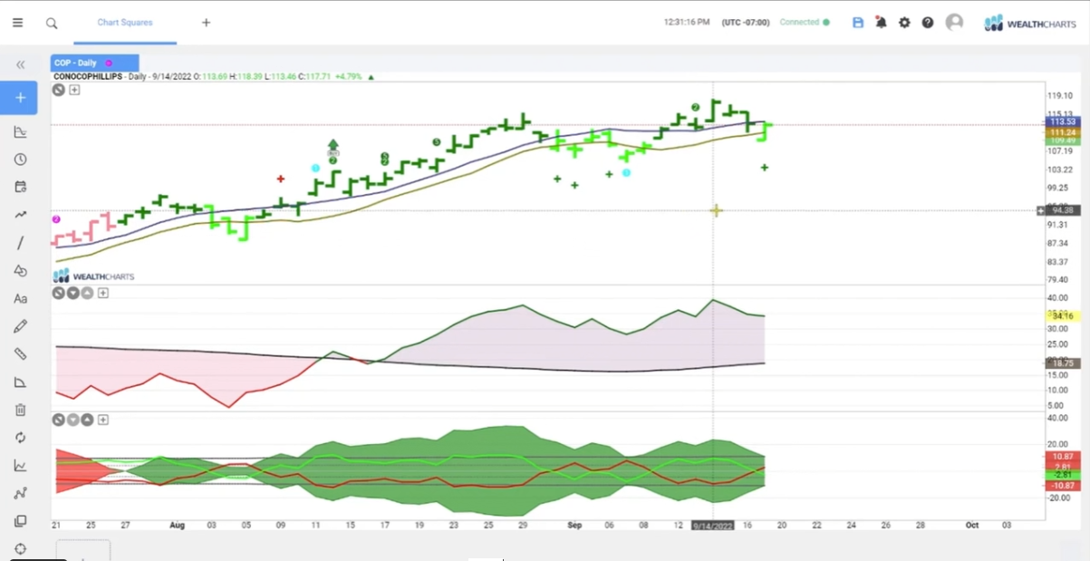
Task: Disable the bottom green band panel
Action: (58, 420)
